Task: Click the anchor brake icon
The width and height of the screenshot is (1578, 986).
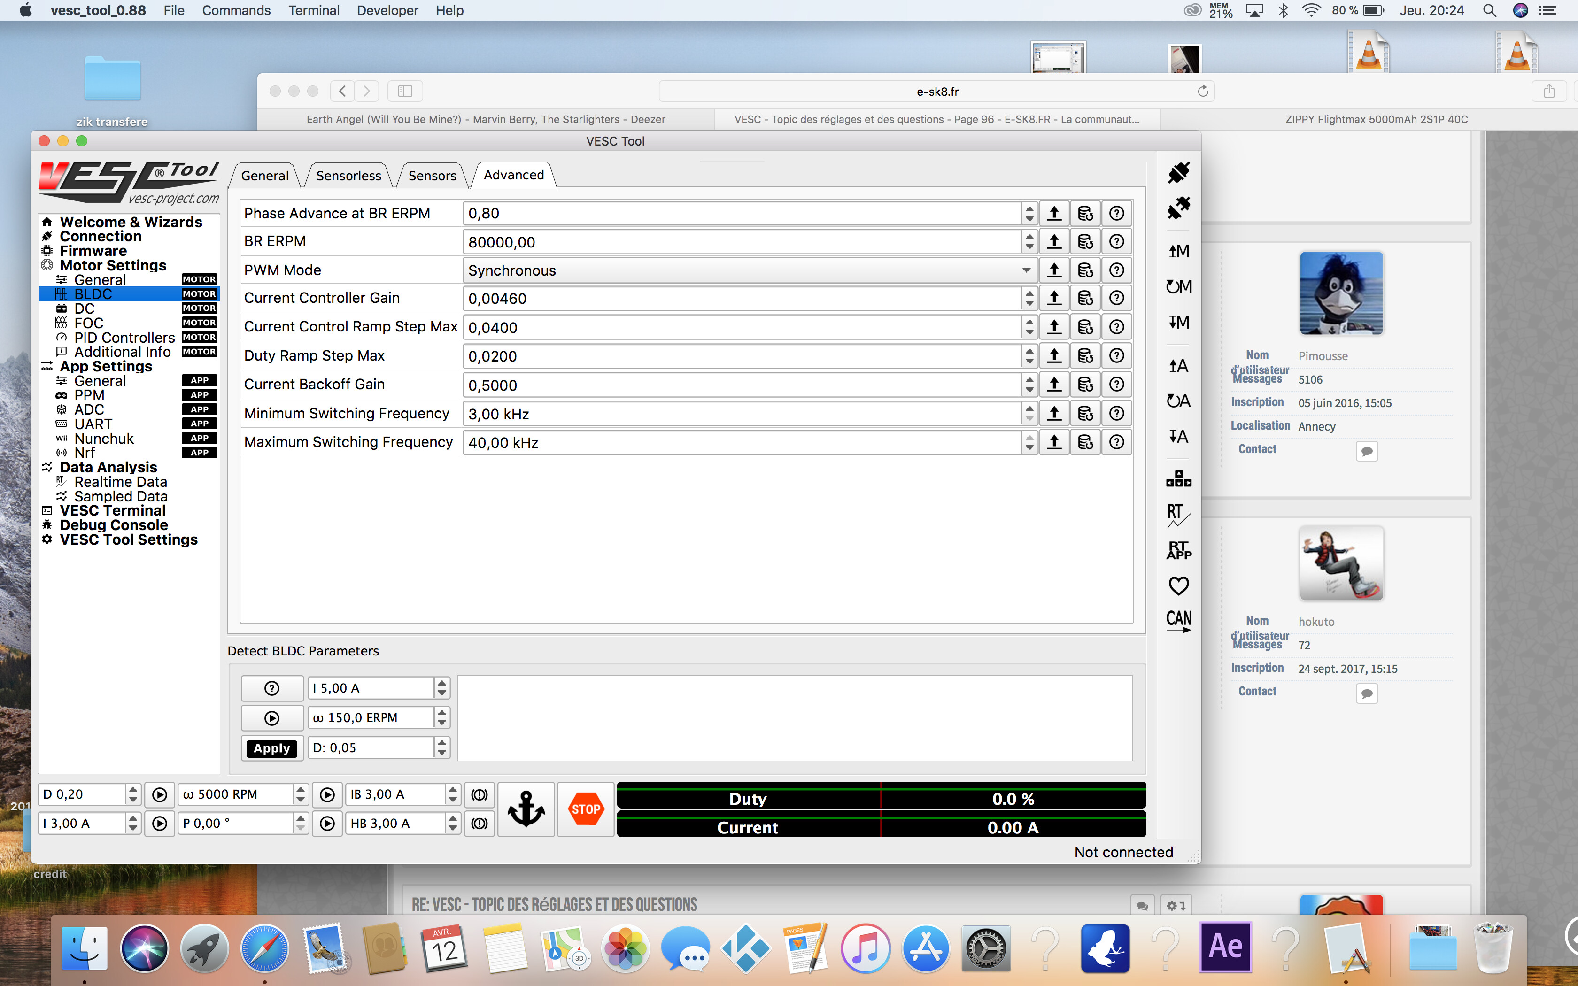Action: [x=526, y=809]
